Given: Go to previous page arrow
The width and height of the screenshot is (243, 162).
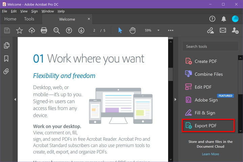Looking at the screenshot, I should 69,30.
